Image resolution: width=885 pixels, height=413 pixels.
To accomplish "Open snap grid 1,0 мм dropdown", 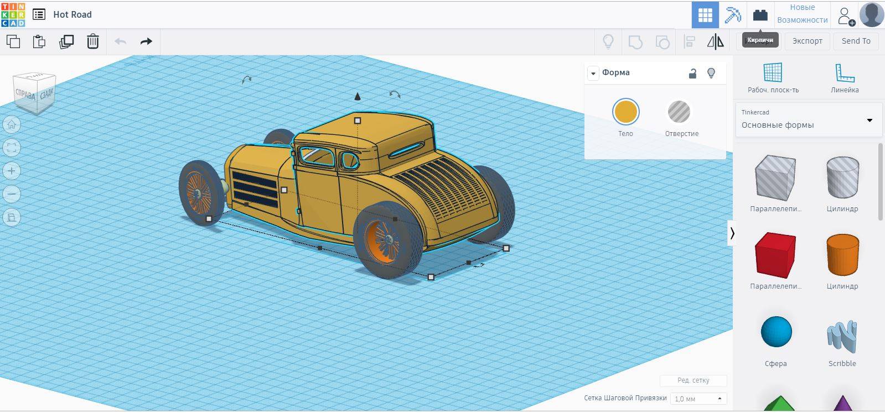I will pyautogui.click(x=698, y=399).
